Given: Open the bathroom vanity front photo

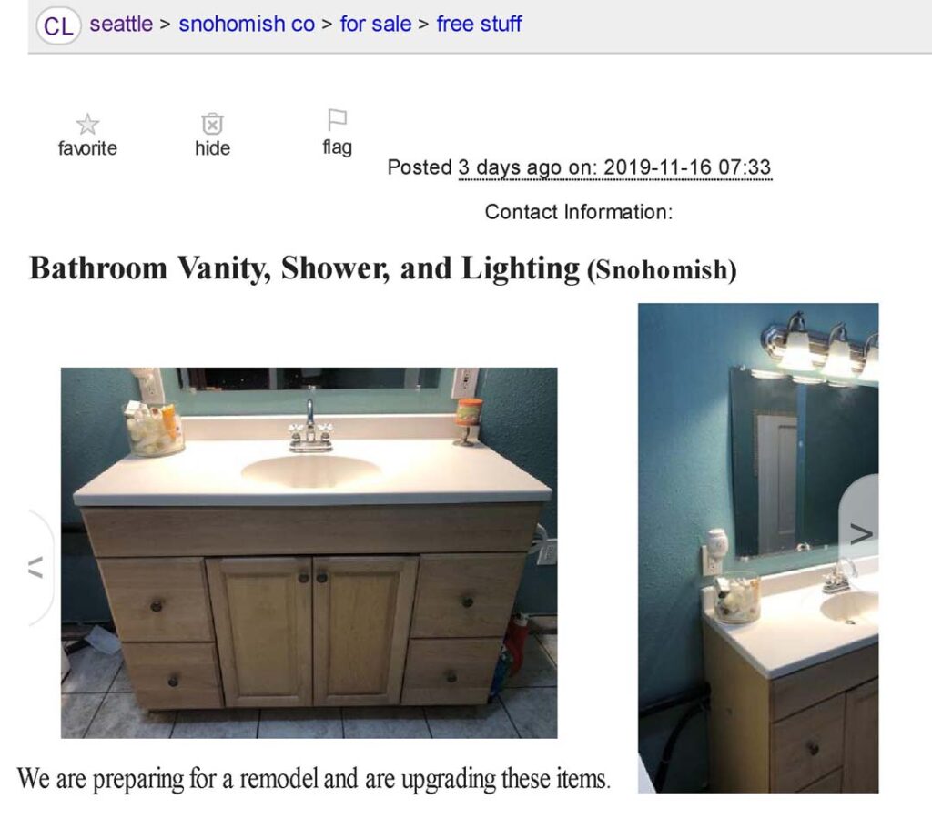Looking at the screenshot, I should 309,552.
